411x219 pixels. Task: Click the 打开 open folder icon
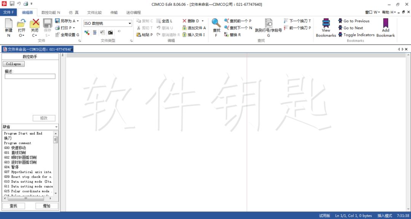(21, 24)
